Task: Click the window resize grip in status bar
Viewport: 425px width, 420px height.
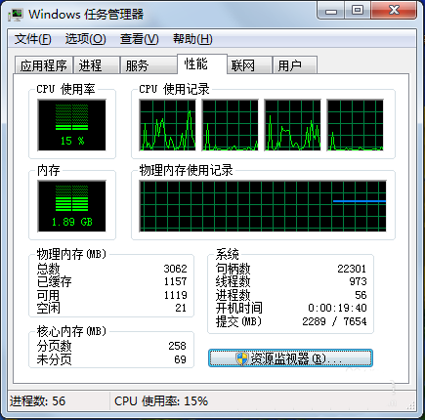Action: point(411,405)
